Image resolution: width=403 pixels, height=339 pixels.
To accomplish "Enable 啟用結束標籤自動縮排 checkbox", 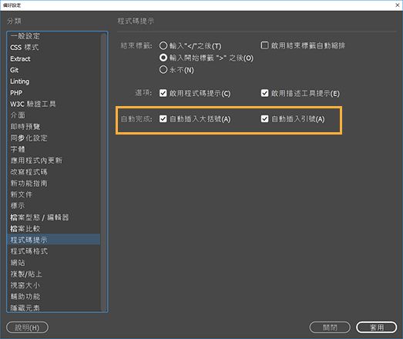I will (264, 45).
